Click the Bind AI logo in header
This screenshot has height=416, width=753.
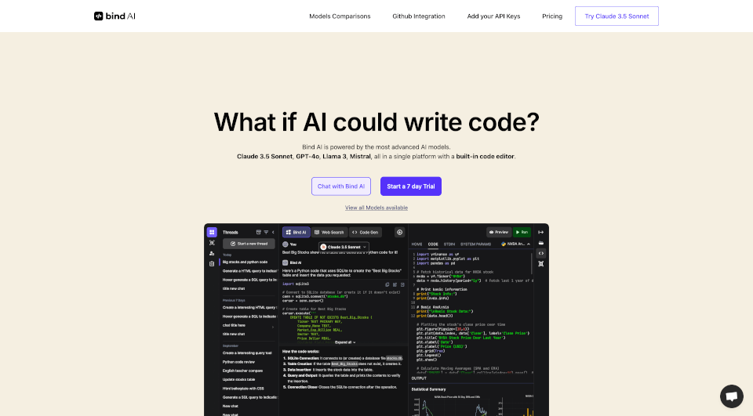pos(113,16)
